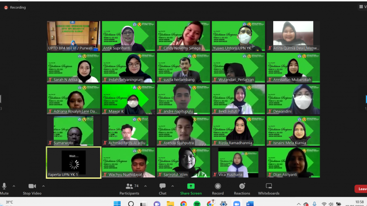Select Arlita Qurnia Dewi's video tile

(293, 36)
